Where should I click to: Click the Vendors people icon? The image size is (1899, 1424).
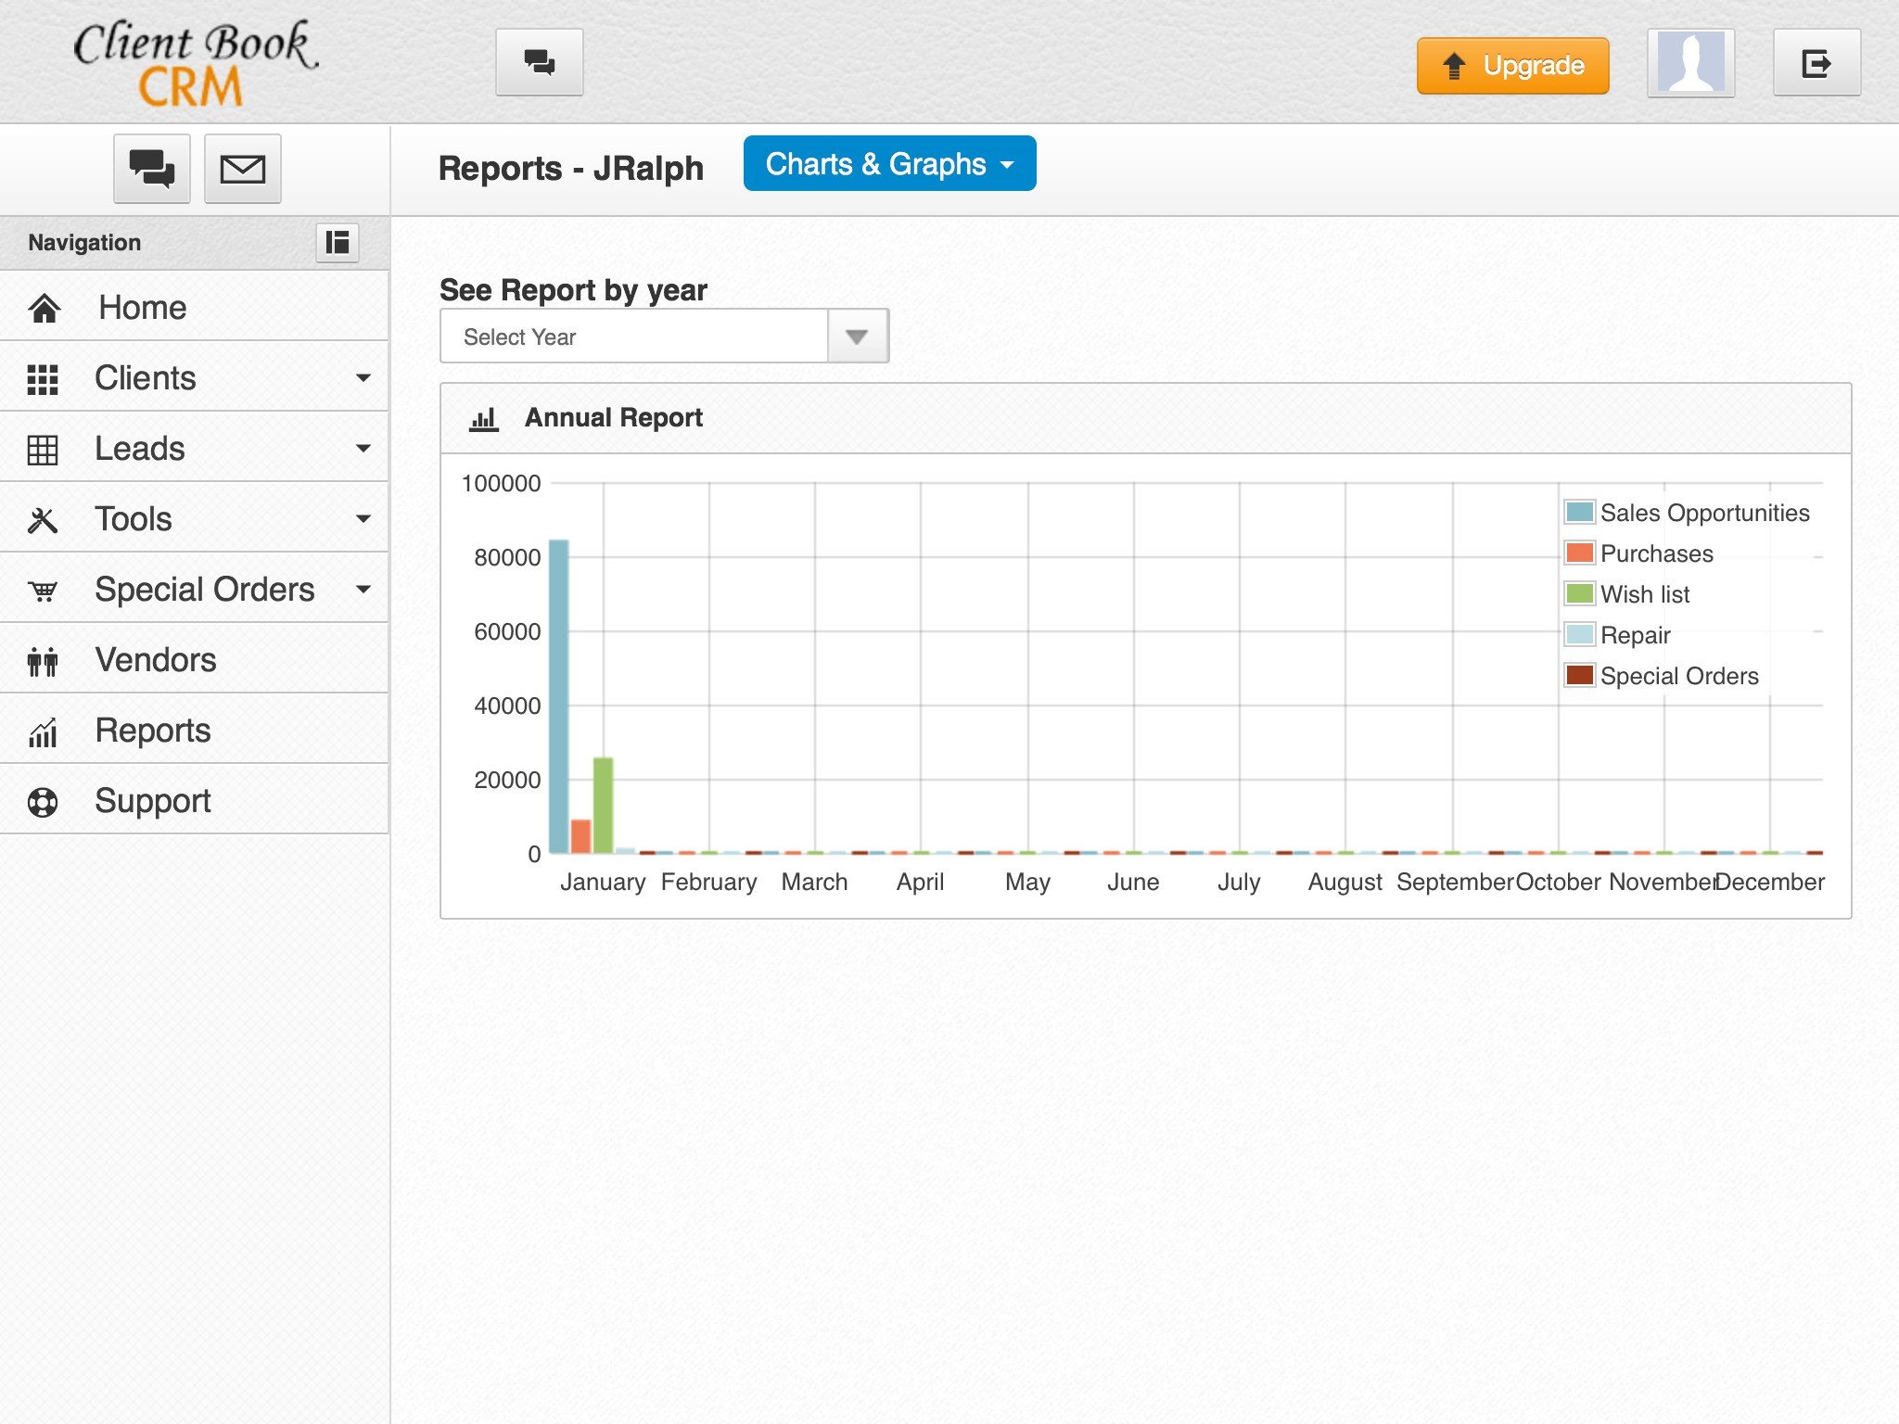(43, 661)
